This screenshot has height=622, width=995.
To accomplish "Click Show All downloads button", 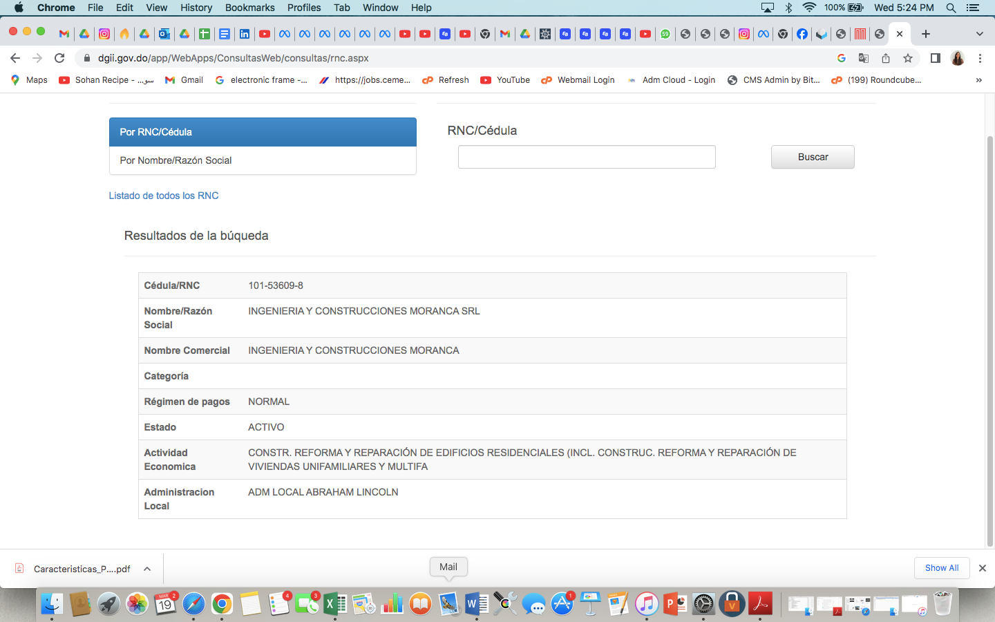I will click(x=942, y=568).
